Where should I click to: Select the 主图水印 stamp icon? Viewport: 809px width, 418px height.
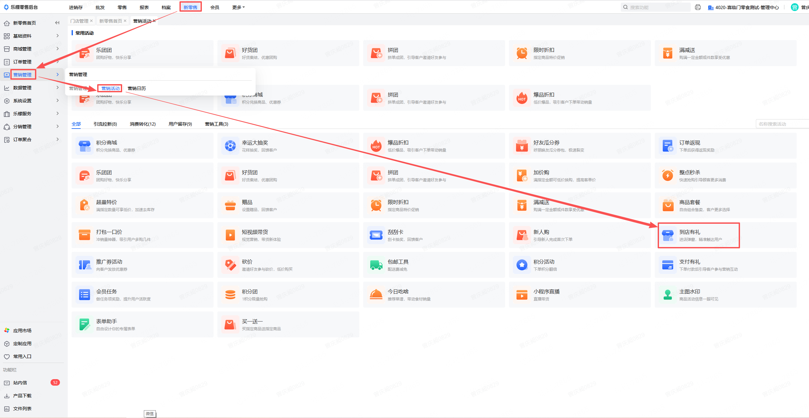[667, 295]
